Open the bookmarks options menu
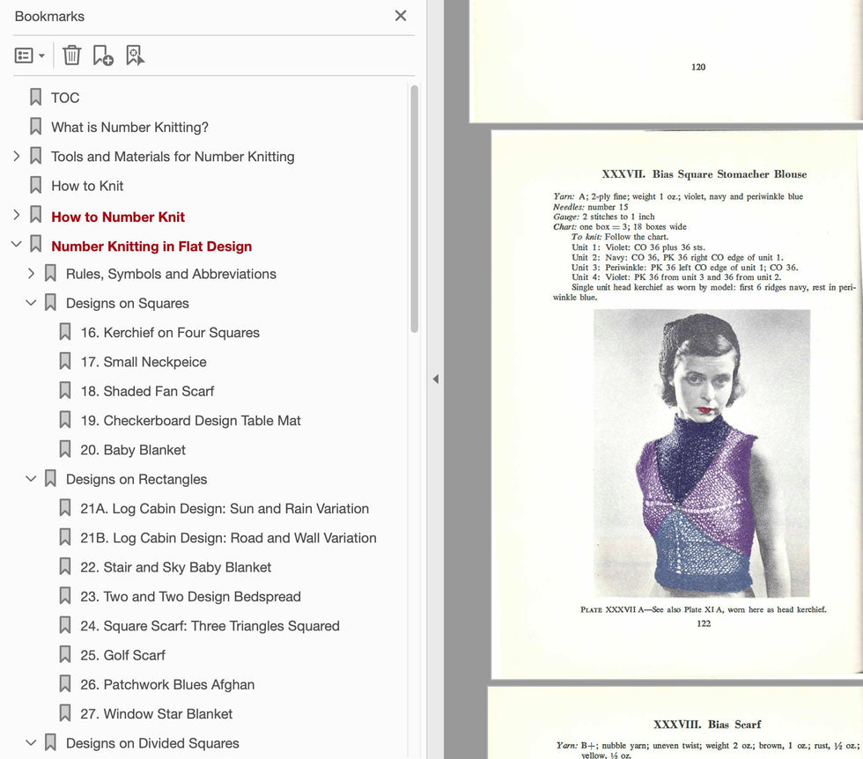 click(x=24, y=55)
